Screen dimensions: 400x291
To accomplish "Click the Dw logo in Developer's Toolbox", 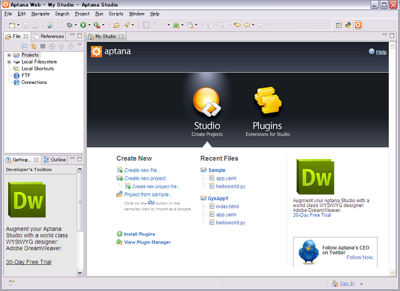I will (x=27, y=200).
